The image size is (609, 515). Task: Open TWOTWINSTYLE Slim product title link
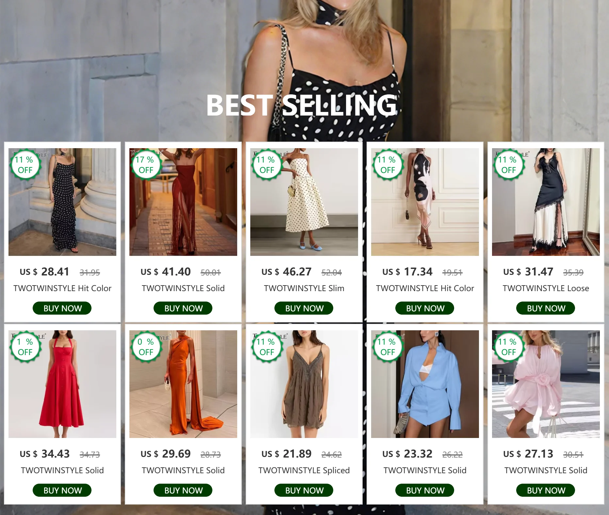click(x=304, y=288)
